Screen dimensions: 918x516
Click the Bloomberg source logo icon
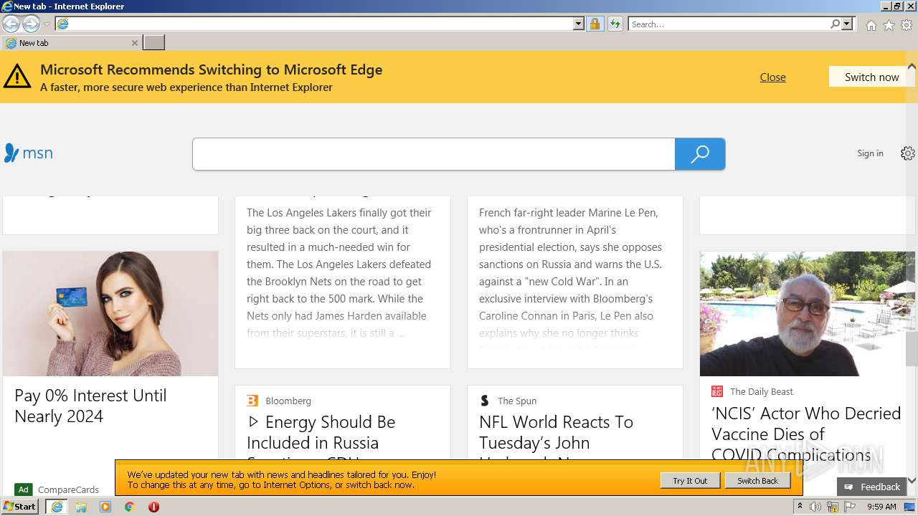(x=252, y=401)
